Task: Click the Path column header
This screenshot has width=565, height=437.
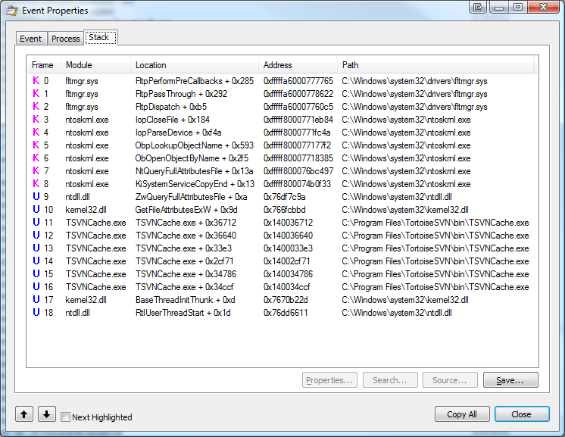Action: pyautogui.click(x=435, y=65)
